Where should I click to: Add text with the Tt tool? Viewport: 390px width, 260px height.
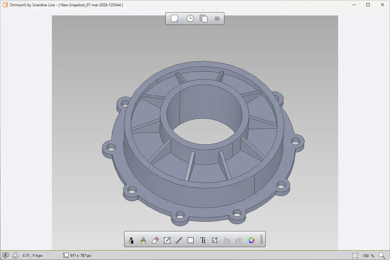(203, 240)
